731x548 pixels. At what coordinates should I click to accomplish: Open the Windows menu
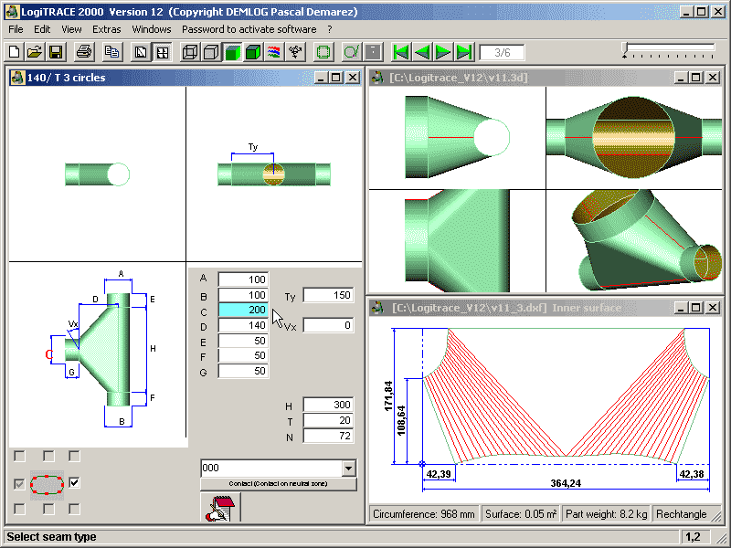tap(152, 29)
